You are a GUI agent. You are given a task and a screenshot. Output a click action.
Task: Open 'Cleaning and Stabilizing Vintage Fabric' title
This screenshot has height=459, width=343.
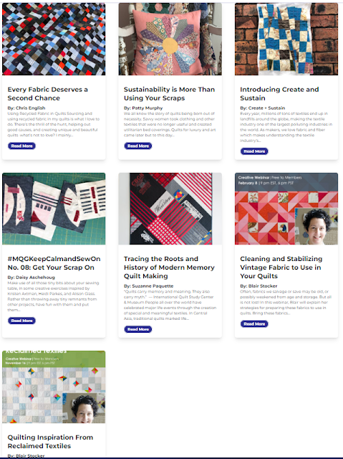pyautogui.click(x=281, y=268)
